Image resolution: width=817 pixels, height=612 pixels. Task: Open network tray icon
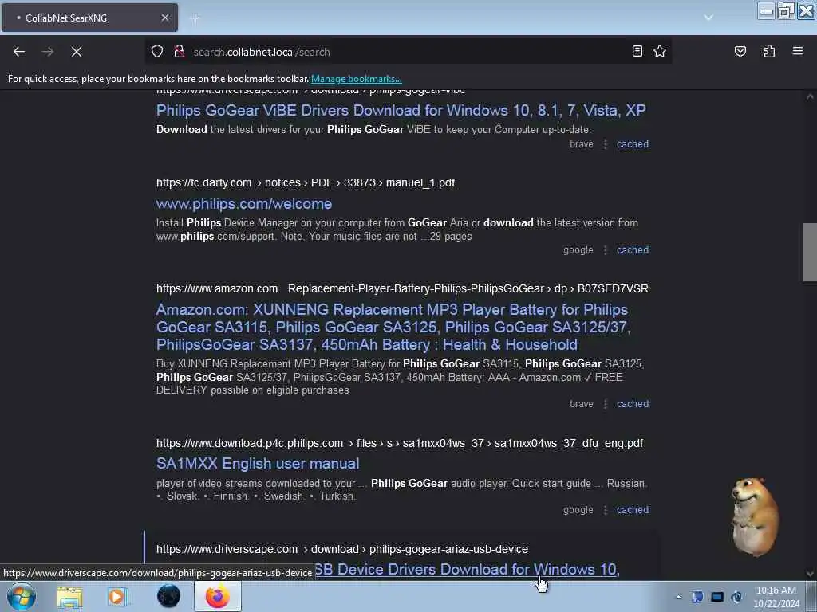[717, 597]
